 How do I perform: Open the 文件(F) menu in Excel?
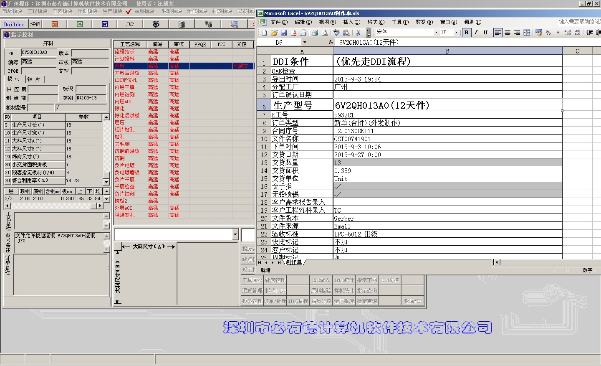[x=279, y=22]
